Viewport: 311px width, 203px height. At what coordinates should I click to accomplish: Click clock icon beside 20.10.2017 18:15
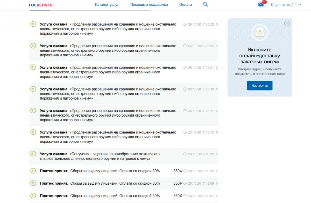pyautogui.click(x=185, y=171)
